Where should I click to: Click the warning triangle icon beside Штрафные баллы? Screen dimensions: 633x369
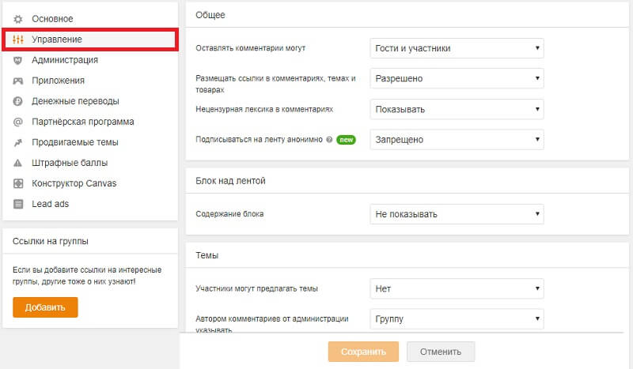(x=18, y=163)
